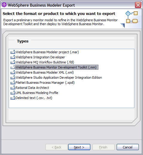Click export icon beside WebSphere Business Modeler XML
Image resolution: width=143 pixels, height=155 pixels.
13,72
